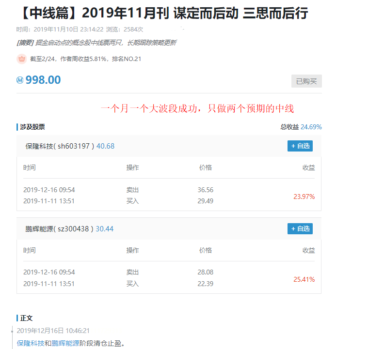This screenshot has height=349, width=368.
Task: Click the 摘要 summary line
Action: 96,43
